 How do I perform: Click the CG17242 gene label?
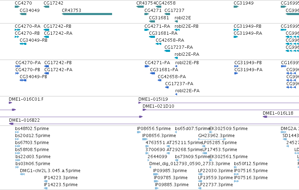point(53,3)
